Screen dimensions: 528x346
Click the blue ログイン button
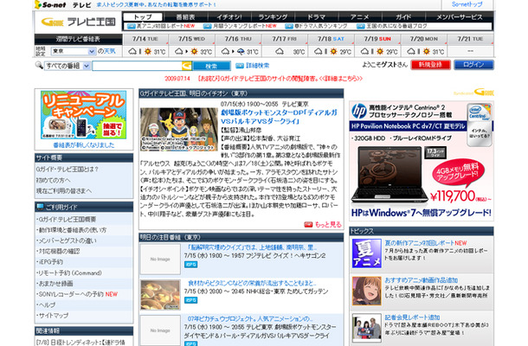click(x=473, y=65)
